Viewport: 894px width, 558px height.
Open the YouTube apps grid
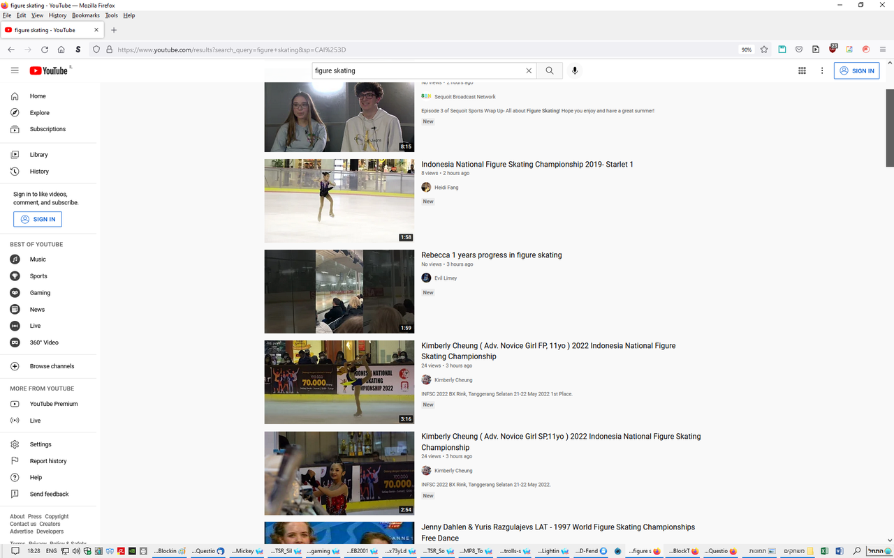pyautogui.click(x=802, y=70)
